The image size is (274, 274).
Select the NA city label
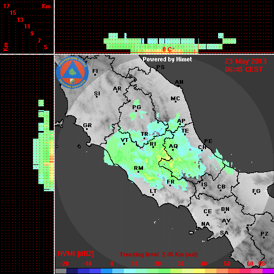click(x=206, y=224)
